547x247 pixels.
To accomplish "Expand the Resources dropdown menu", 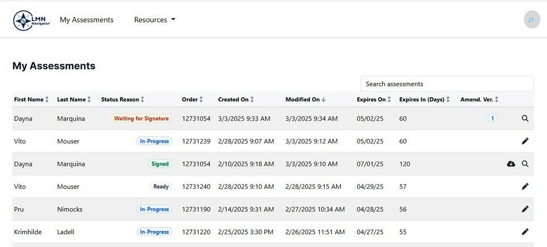I will coord(155,20).
